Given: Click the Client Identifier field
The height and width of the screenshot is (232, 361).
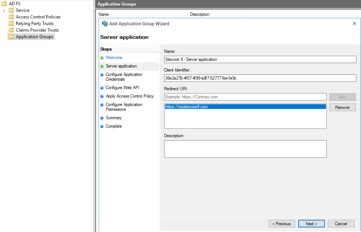Looking at the screenshot, I should click(260, 78).
